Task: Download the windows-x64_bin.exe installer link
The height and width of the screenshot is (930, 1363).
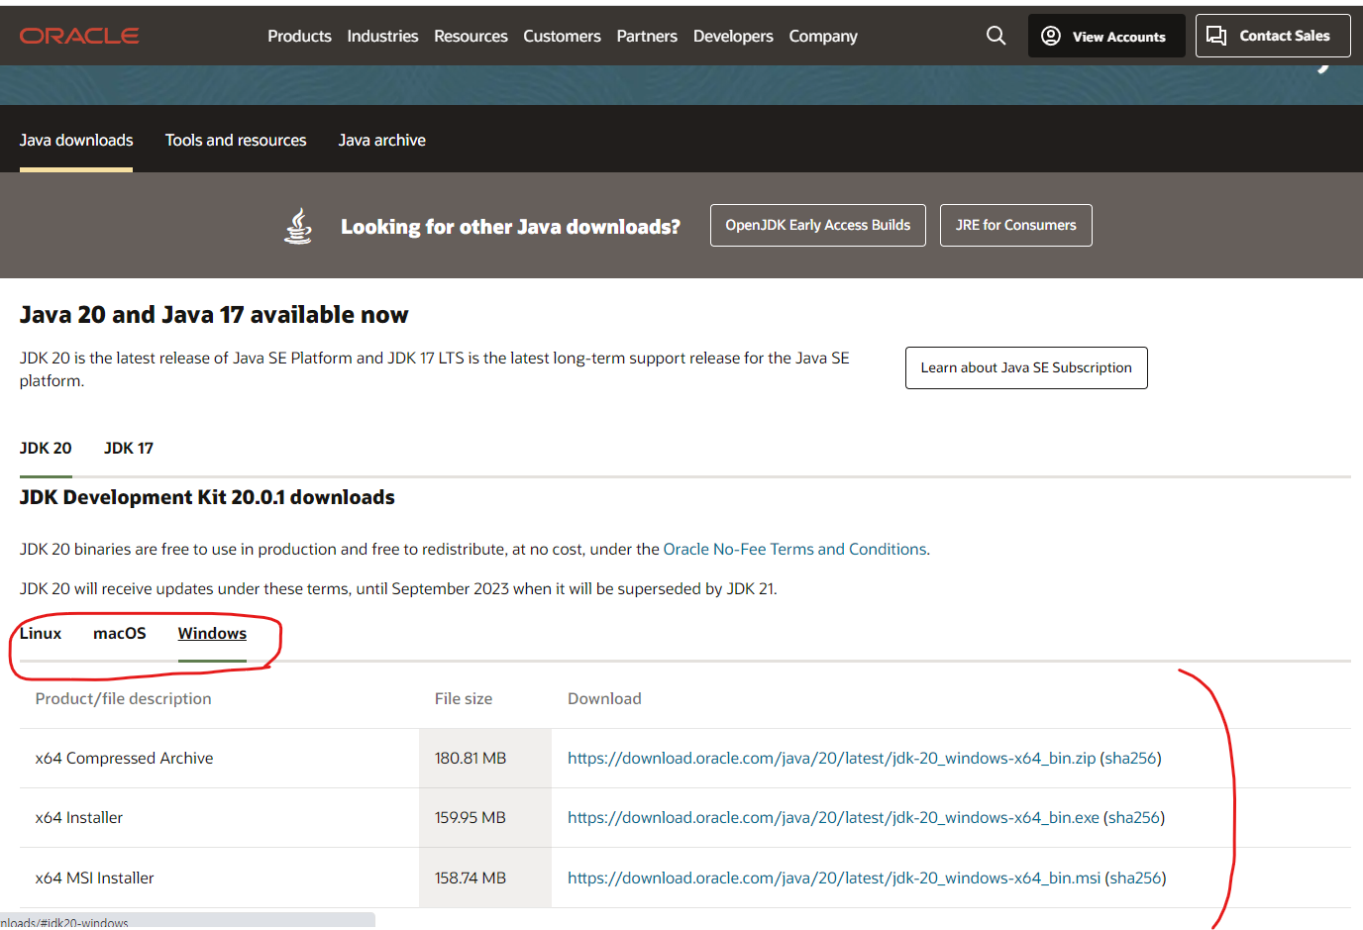Action: (x=833, y=817)
